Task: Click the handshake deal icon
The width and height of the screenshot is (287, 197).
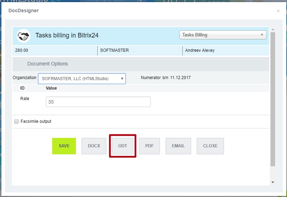Action: pyautogui.click(x=23, y=36)
